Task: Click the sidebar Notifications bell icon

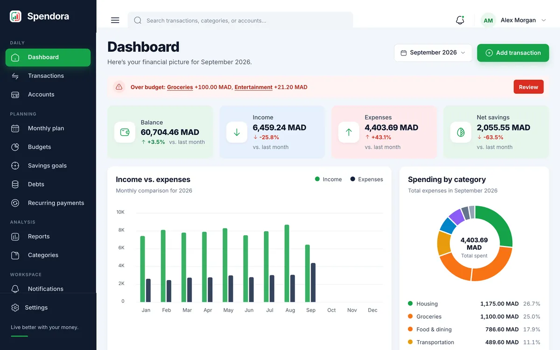Action: click(x=15, y=289)
